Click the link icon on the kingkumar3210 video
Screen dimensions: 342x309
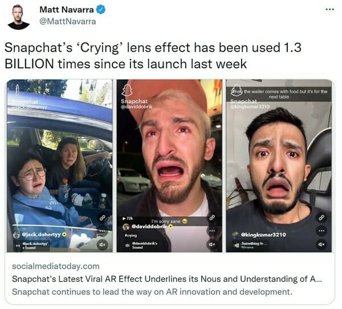click(x=321, y=217)
